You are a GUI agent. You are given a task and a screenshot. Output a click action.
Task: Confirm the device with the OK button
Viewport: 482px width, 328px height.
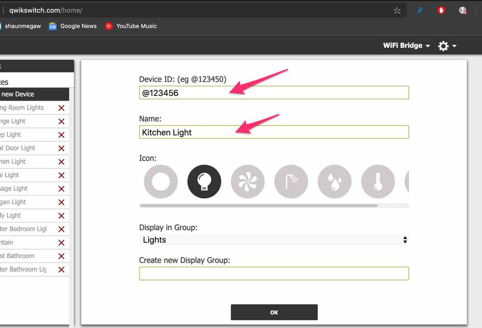[x=274, y=312]
